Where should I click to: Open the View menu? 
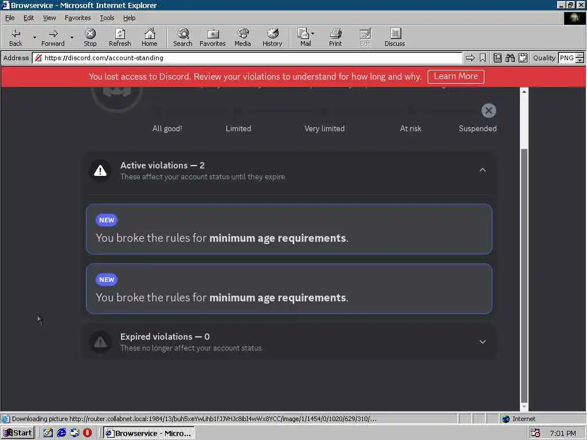49,18
